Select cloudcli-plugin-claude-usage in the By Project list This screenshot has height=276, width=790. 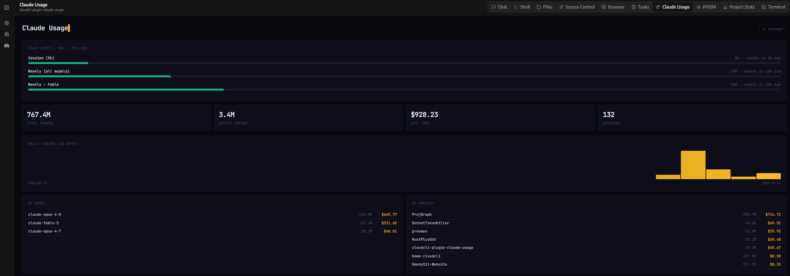pos(596,248)
